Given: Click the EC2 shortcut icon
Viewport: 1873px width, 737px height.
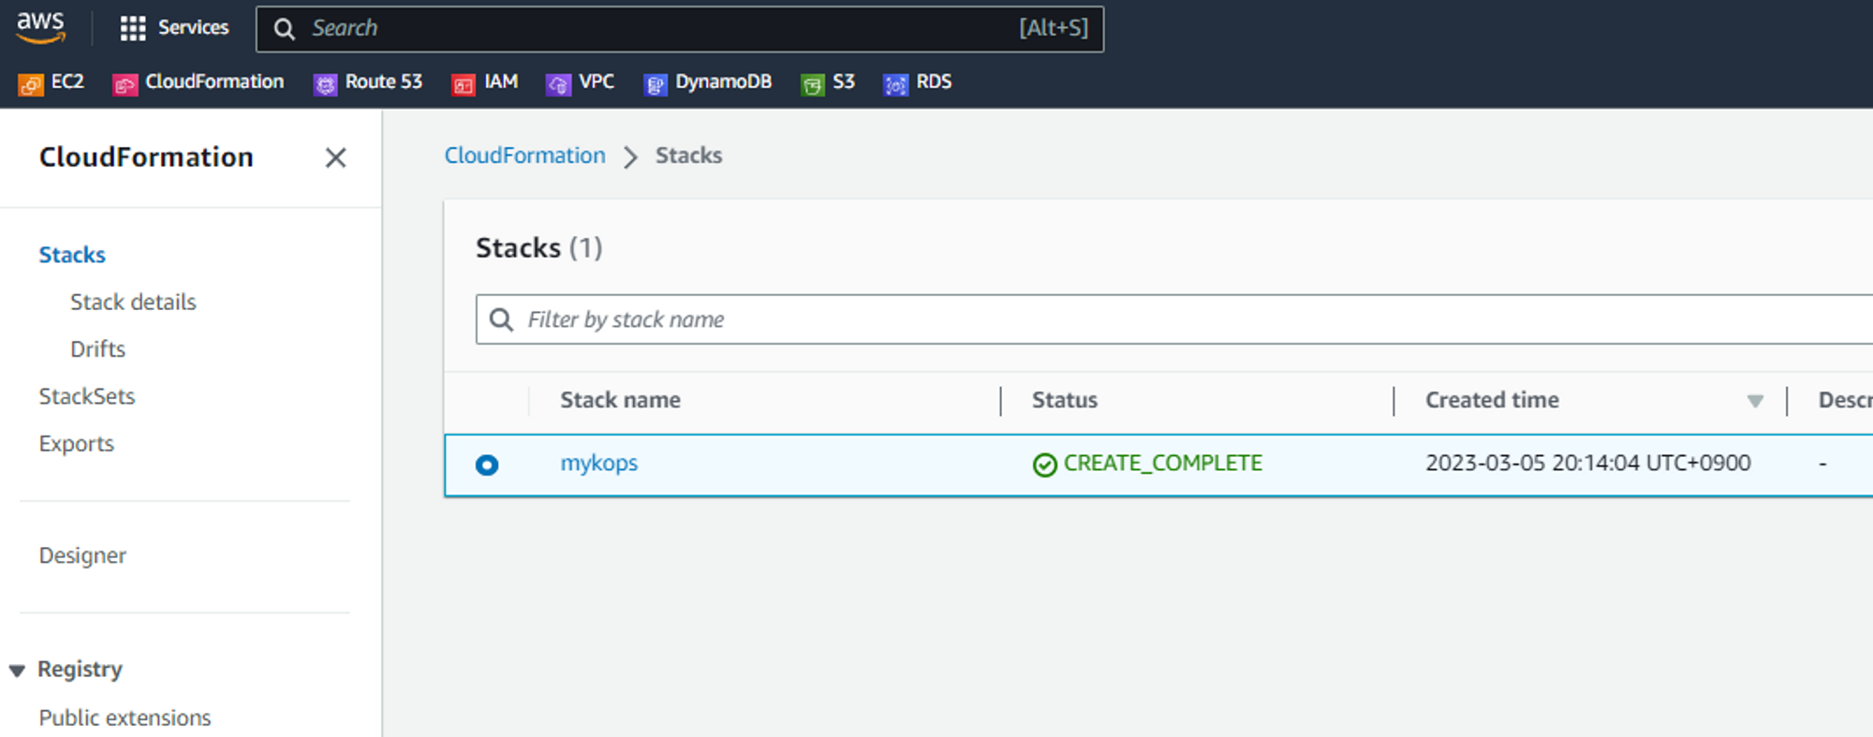Looking at the screenshot, I should pyautogui.click(x=31, y=84).
